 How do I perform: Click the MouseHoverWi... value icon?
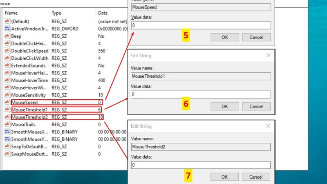7,88
